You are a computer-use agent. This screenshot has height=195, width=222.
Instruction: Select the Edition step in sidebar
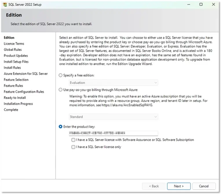click(9, 37)
